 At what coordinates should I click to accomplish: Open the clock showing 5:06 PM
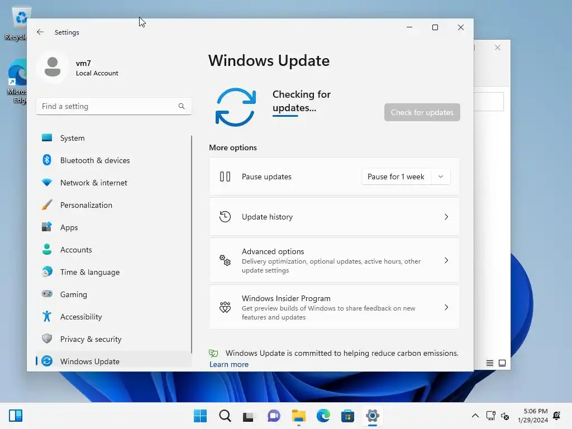[533, 416]
